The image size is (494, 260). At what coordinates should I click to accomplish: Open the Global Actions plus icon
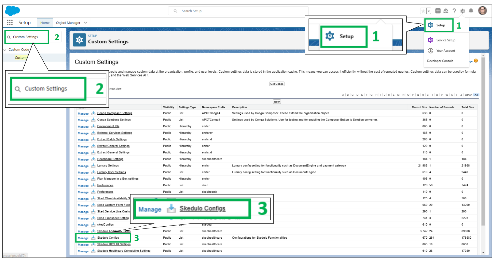coord(438,11)
